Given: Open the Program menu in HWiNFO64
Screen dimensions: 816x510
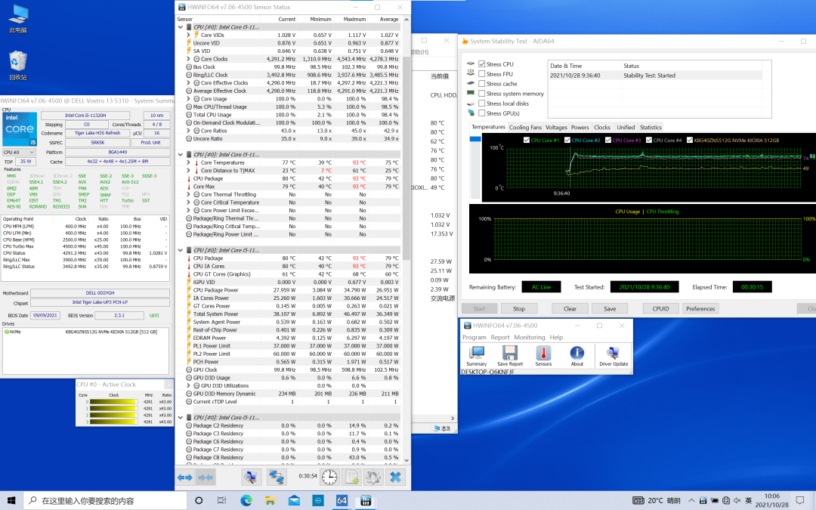Looking at the screenshot, I should click(x=474, y=337).
